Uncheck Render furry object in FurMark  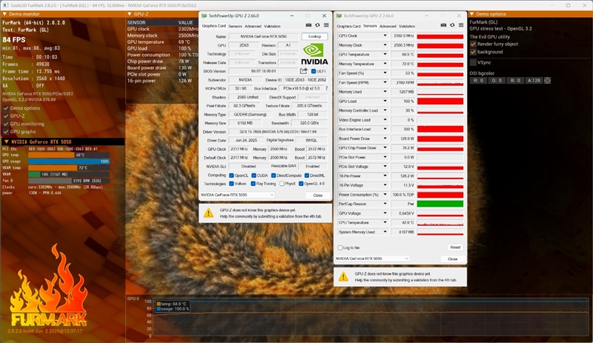473,44
